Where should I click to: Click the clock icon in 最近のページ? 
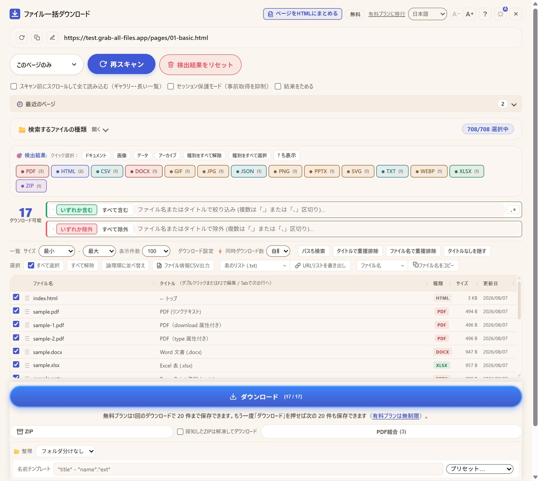tap(20, 104)
